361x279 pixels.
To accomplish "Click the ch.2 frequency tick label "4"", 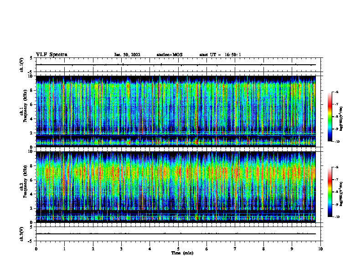I will 32,194.
